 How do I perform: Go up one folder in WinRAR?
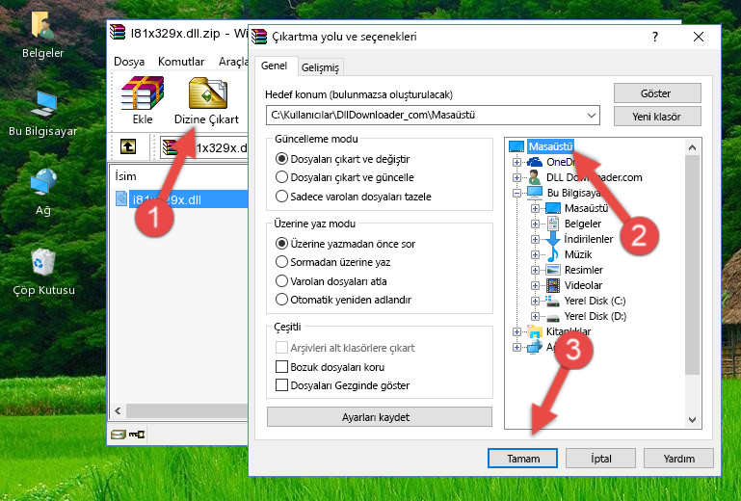pyautogui.click(x=128, y=146)
